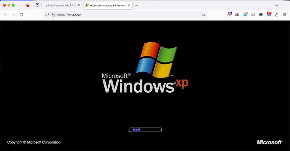Bookmark this page with the star
Image resolution: width=290 pixels, height=151 pixels.
coord(203,15)
